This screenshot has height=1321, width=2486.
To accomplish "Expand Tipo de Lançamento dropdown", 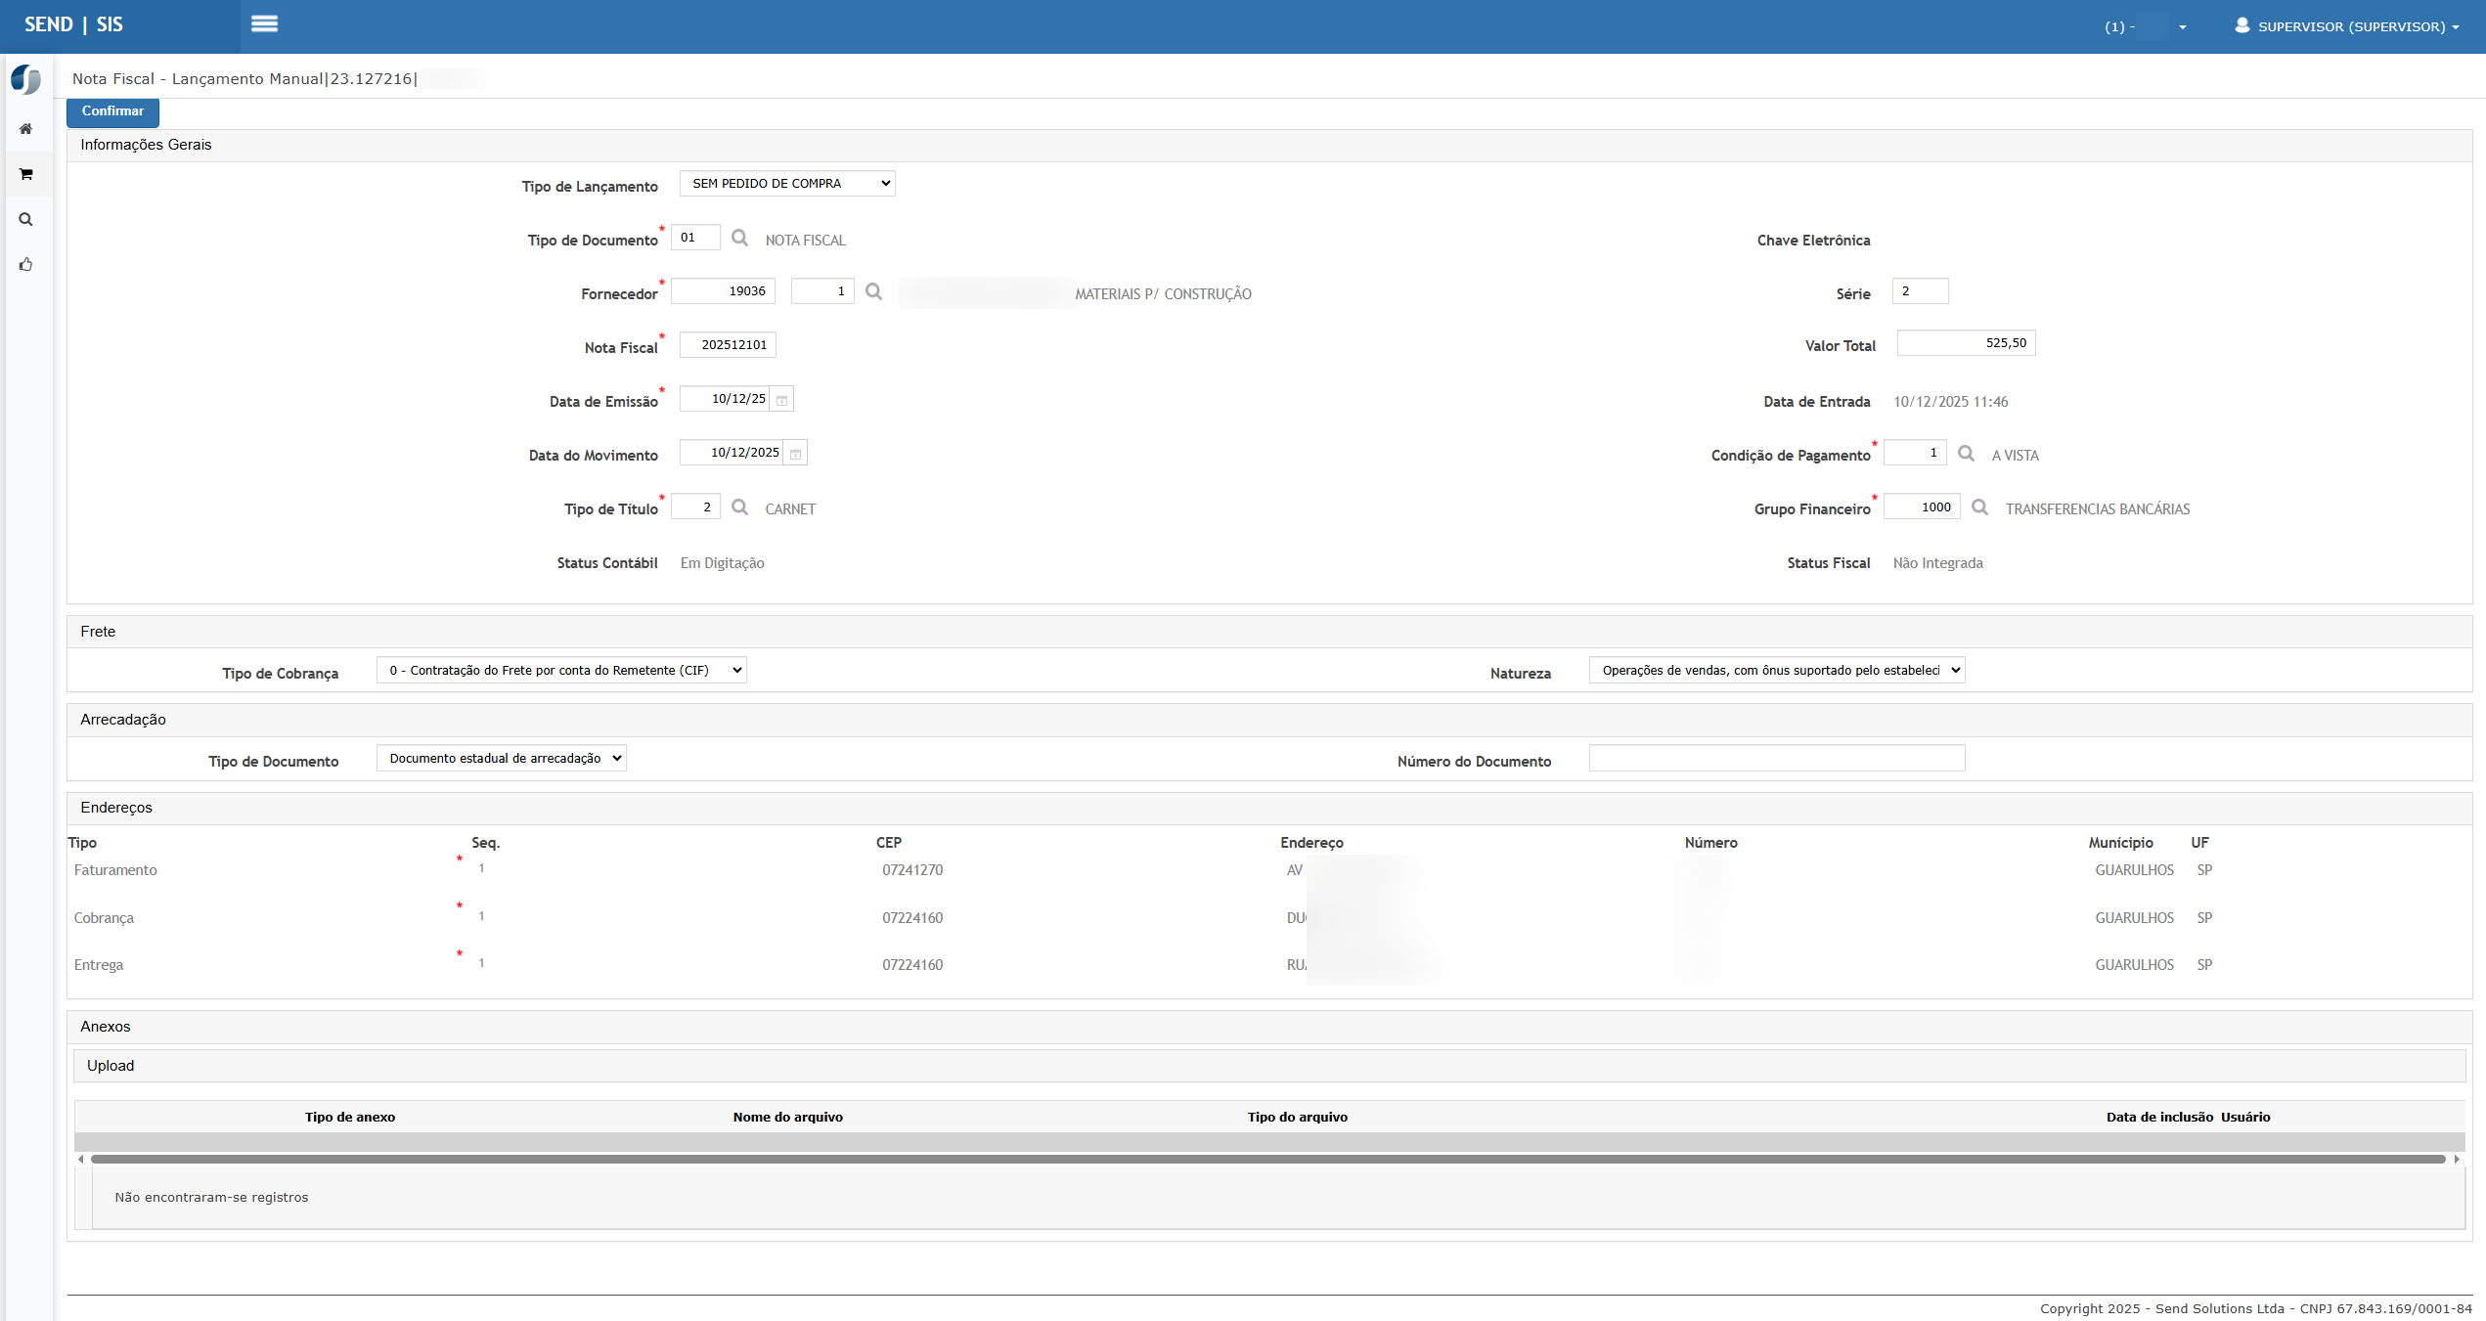I will tap(787, 184).
